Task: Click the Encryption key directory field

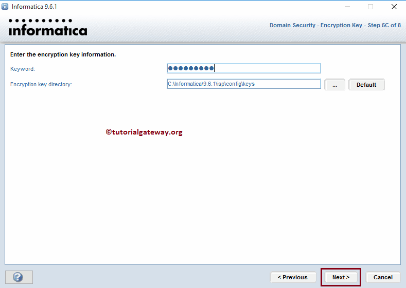Action: point(244,84)
